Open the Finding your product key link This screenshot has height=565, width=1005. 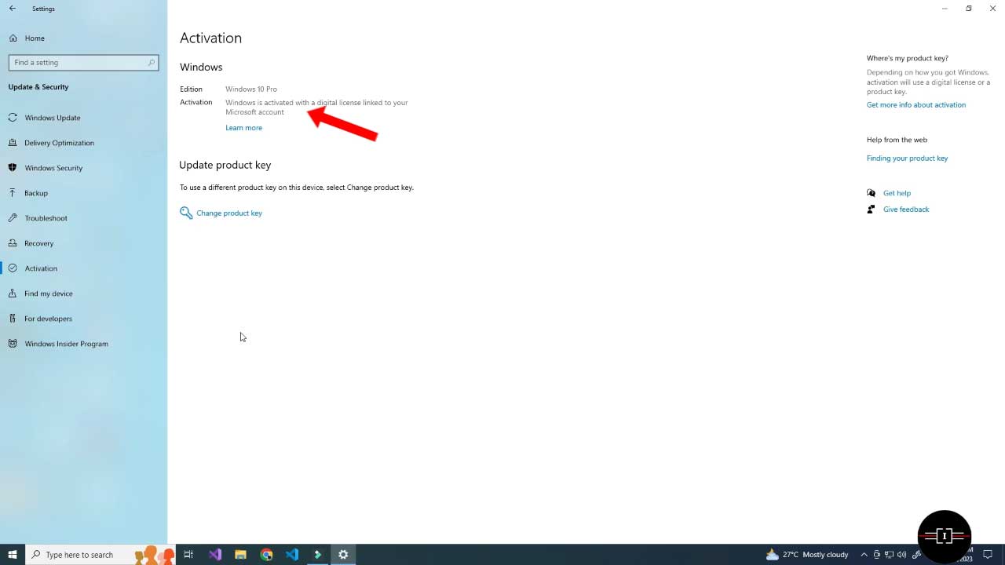point(907,158)
